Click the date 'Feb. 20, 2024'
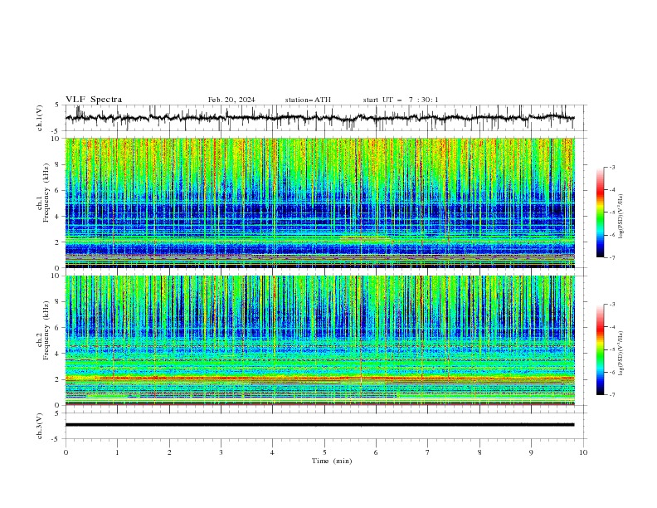This screenshot has height=508, width=657. [231, 100]
